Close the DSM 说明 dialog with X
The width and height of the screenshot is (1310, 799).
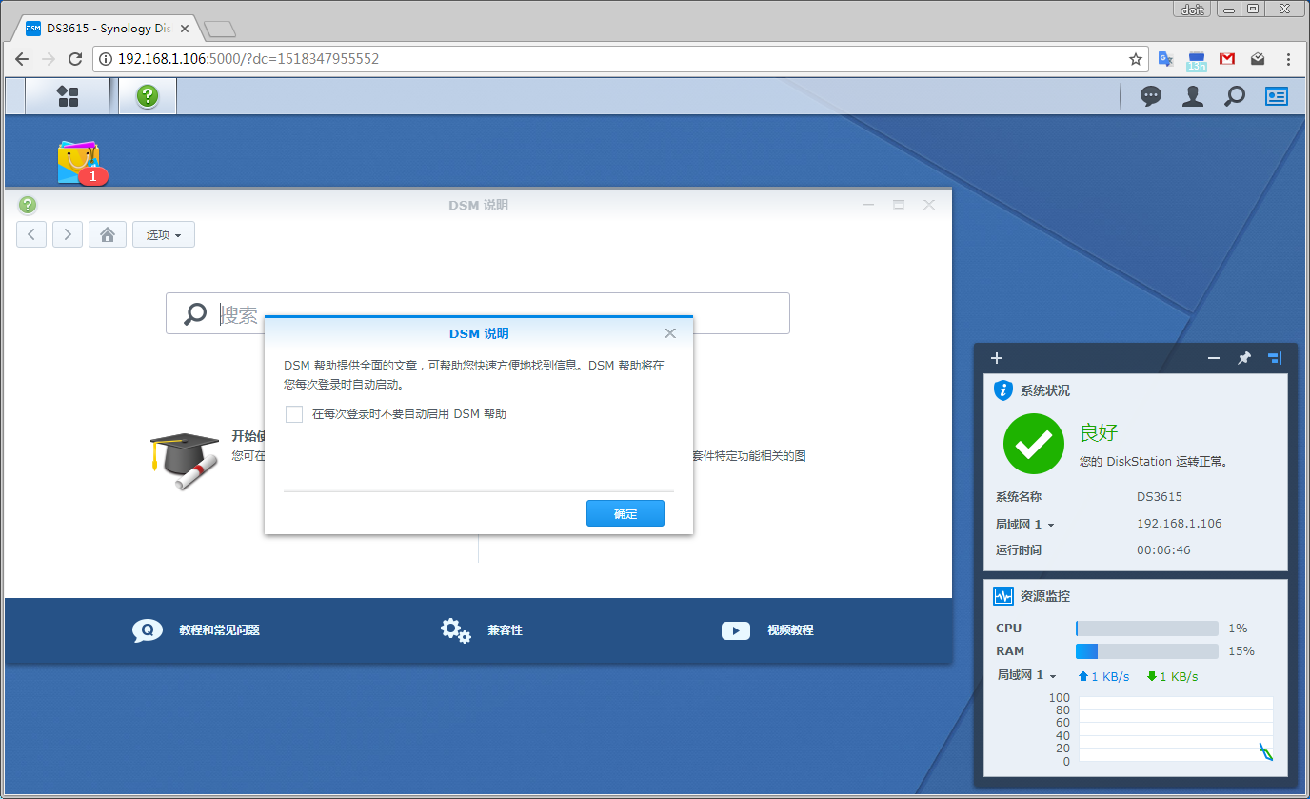tap(670, 333)
